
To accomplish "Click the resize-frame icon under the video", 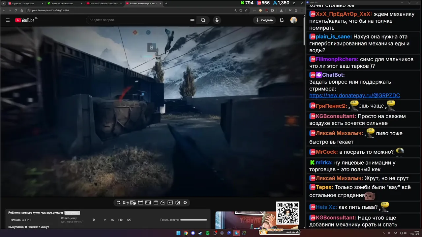I will 148,203.
